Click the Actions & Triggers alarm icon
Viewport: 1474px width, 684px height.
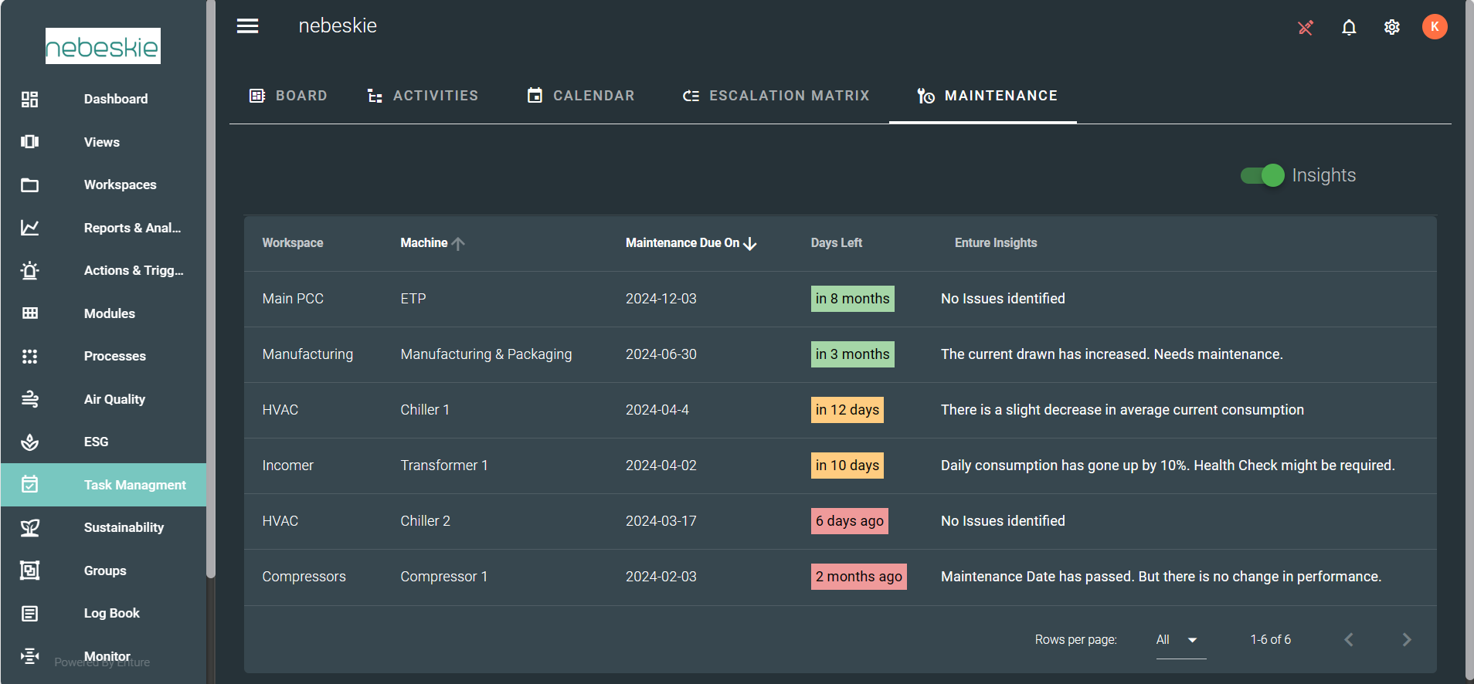click(x=30, y=271)
